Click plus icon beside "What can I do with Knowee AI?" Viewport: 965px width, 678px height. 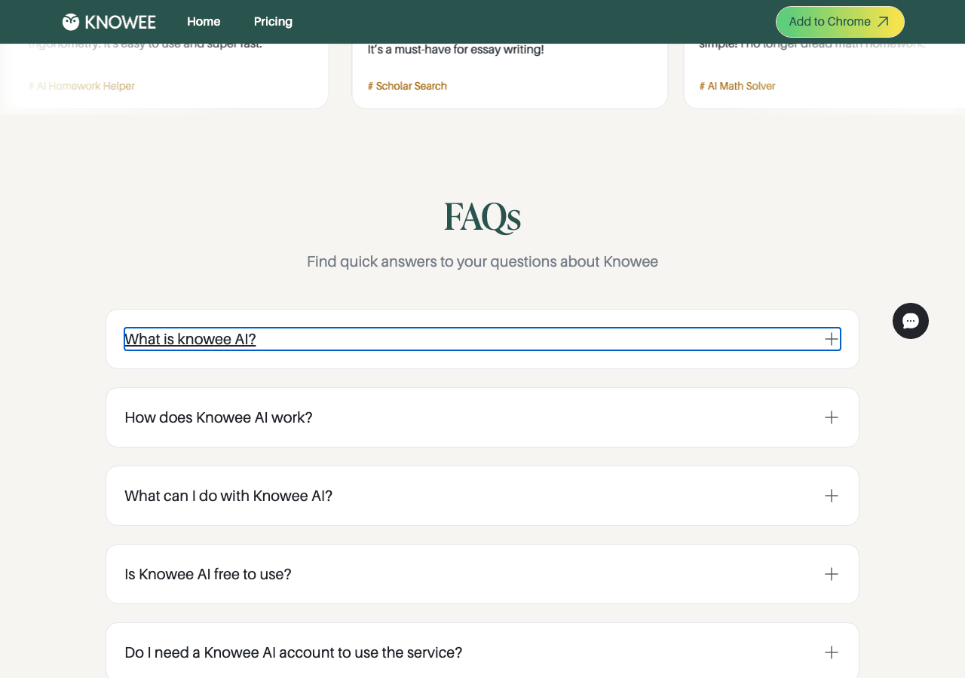pos(832,496)
